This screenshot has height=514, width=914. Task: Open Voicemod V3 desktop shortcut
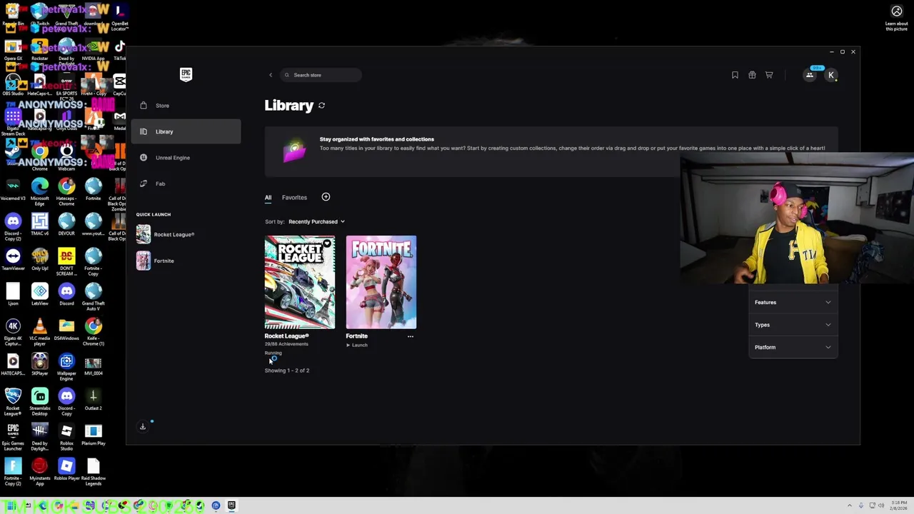coord(13,189)
